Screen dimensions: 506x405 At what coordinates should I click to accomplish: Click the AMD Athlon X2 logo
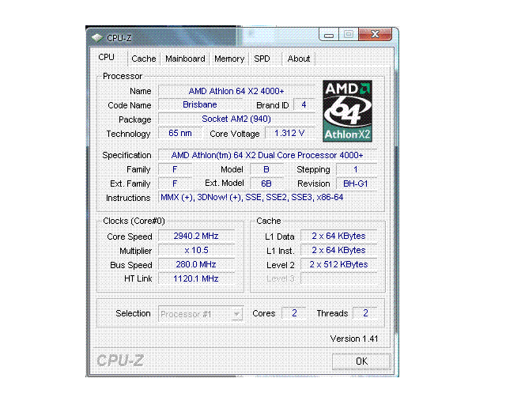point(347,111)
